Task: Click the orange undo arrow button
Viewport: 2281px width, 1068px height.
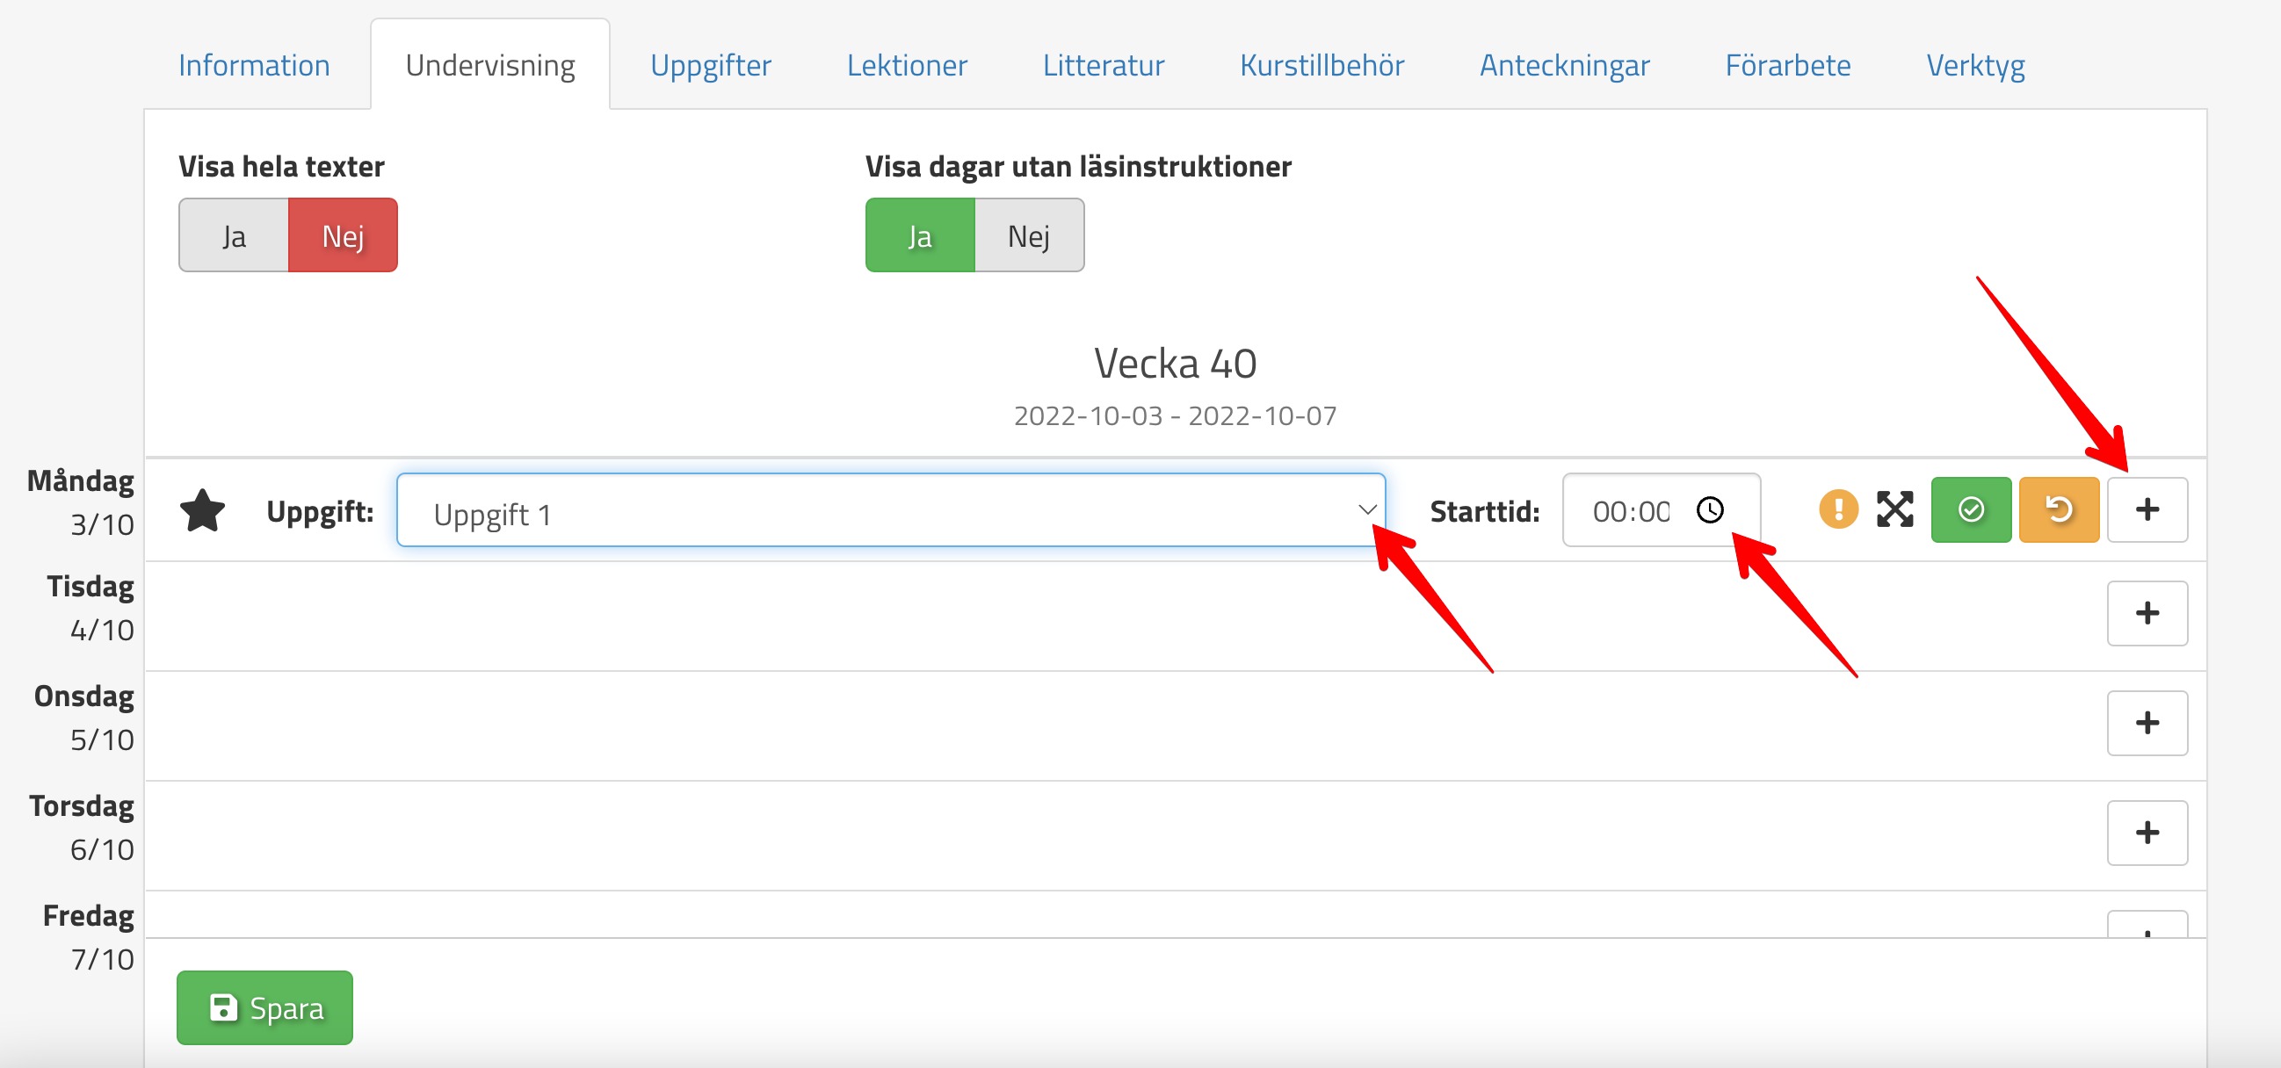Action: point(2059,509)
